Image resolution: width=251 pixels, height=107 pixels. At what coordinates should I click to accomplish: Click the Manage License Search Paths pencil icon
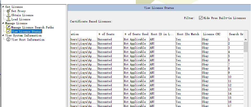point(8,27)
